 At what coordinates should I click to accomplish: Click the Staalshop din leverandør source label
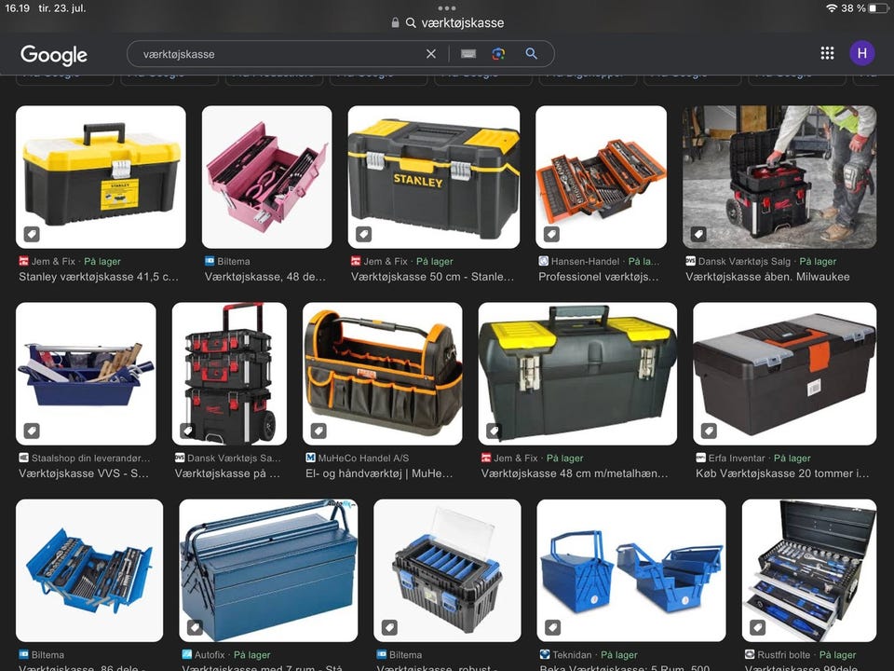pos(90,459)
